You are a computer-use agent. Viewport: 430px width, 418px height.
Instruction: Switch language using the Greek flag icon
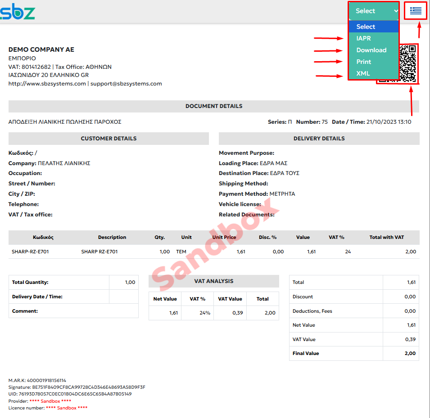[x=415, y=11]
